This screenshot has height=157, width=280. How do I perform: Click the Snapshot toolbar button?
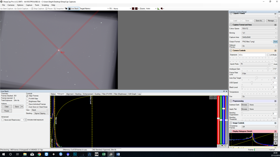pos(59,9)
